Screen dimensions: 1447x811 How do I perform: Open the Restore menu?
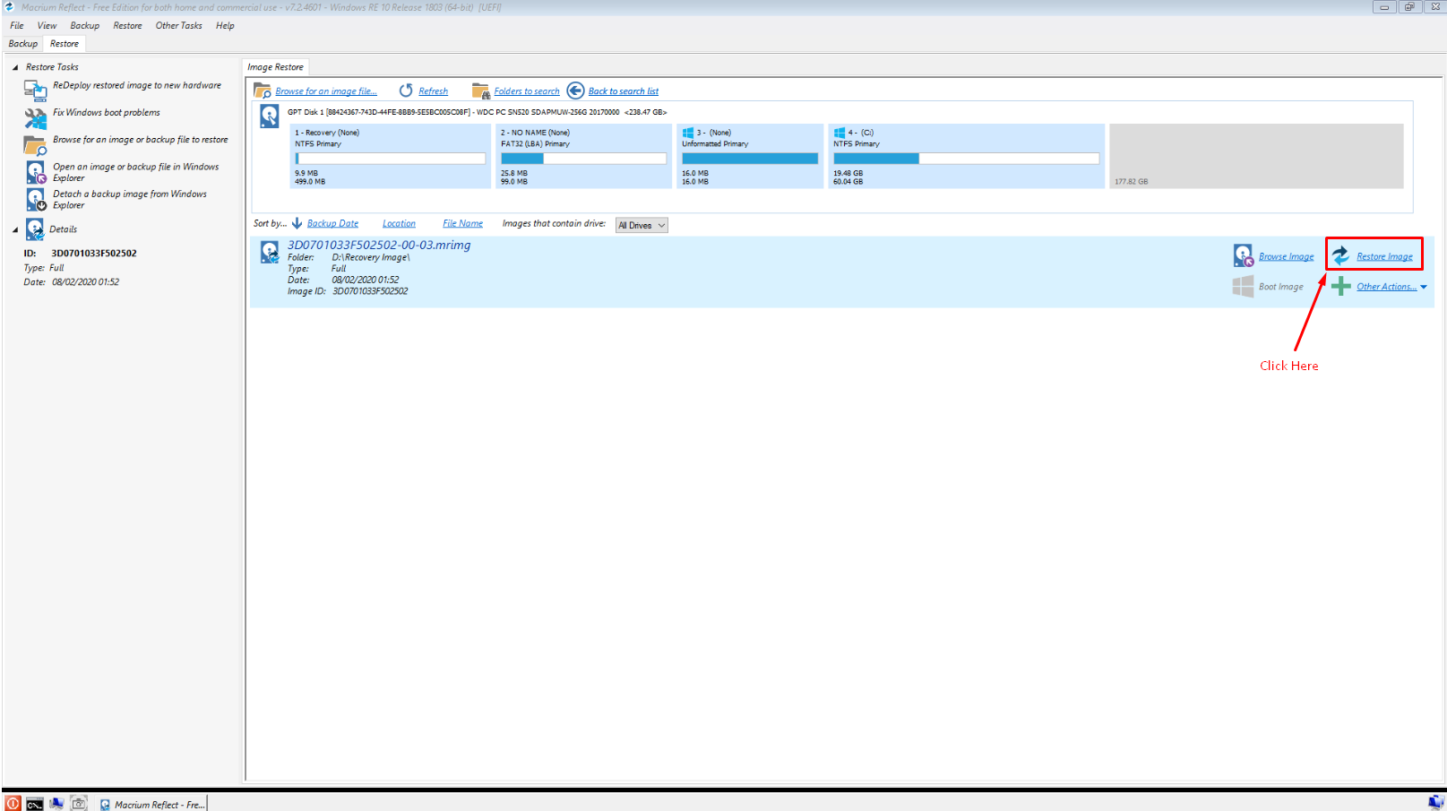[127, 25]
